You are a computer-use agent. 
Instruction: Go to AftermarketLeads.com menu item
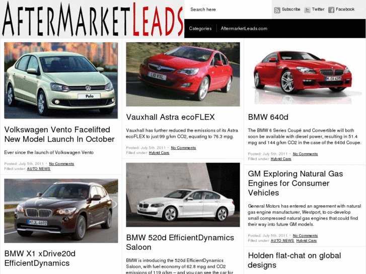[x=244, y=29]
